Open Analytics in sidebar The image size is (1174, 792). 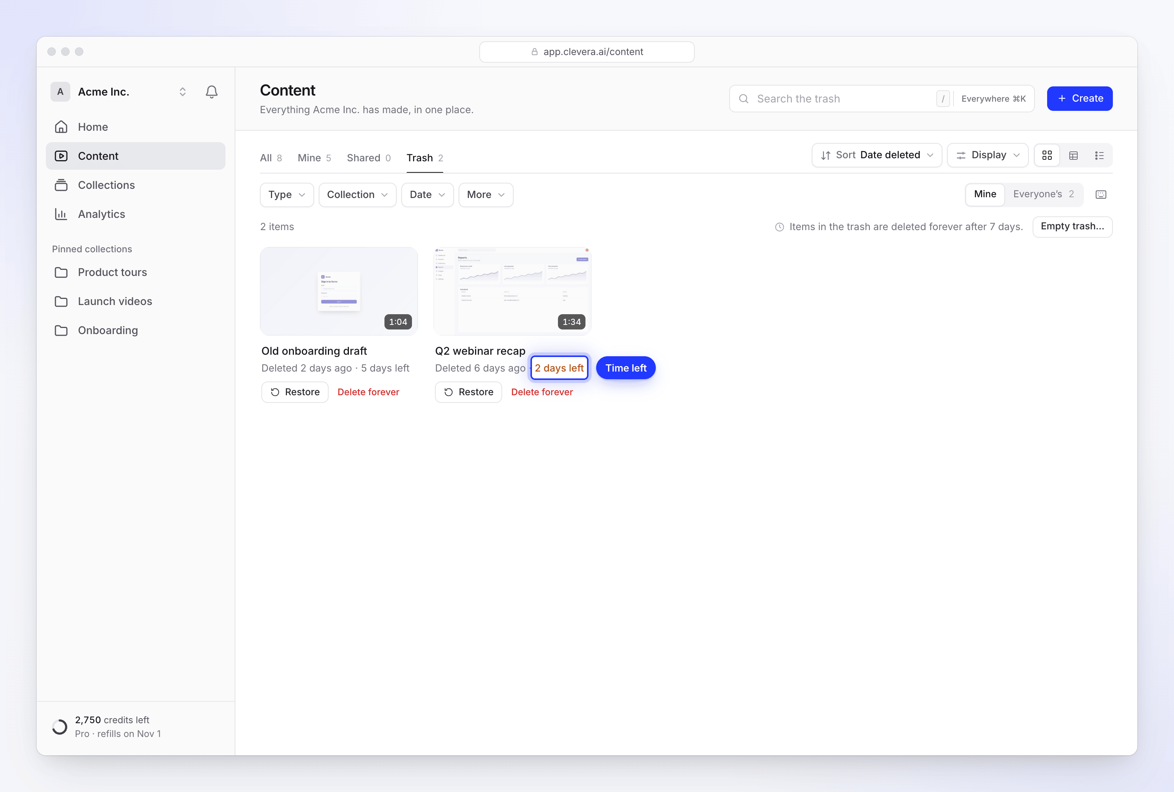point(135,214)
